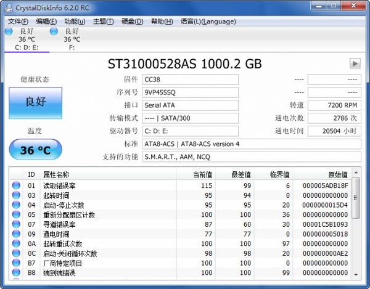This screenshot has height=289, width=370.
Task: Click status orb for attribute 01 读取错误率
Action: pos(16,185)
